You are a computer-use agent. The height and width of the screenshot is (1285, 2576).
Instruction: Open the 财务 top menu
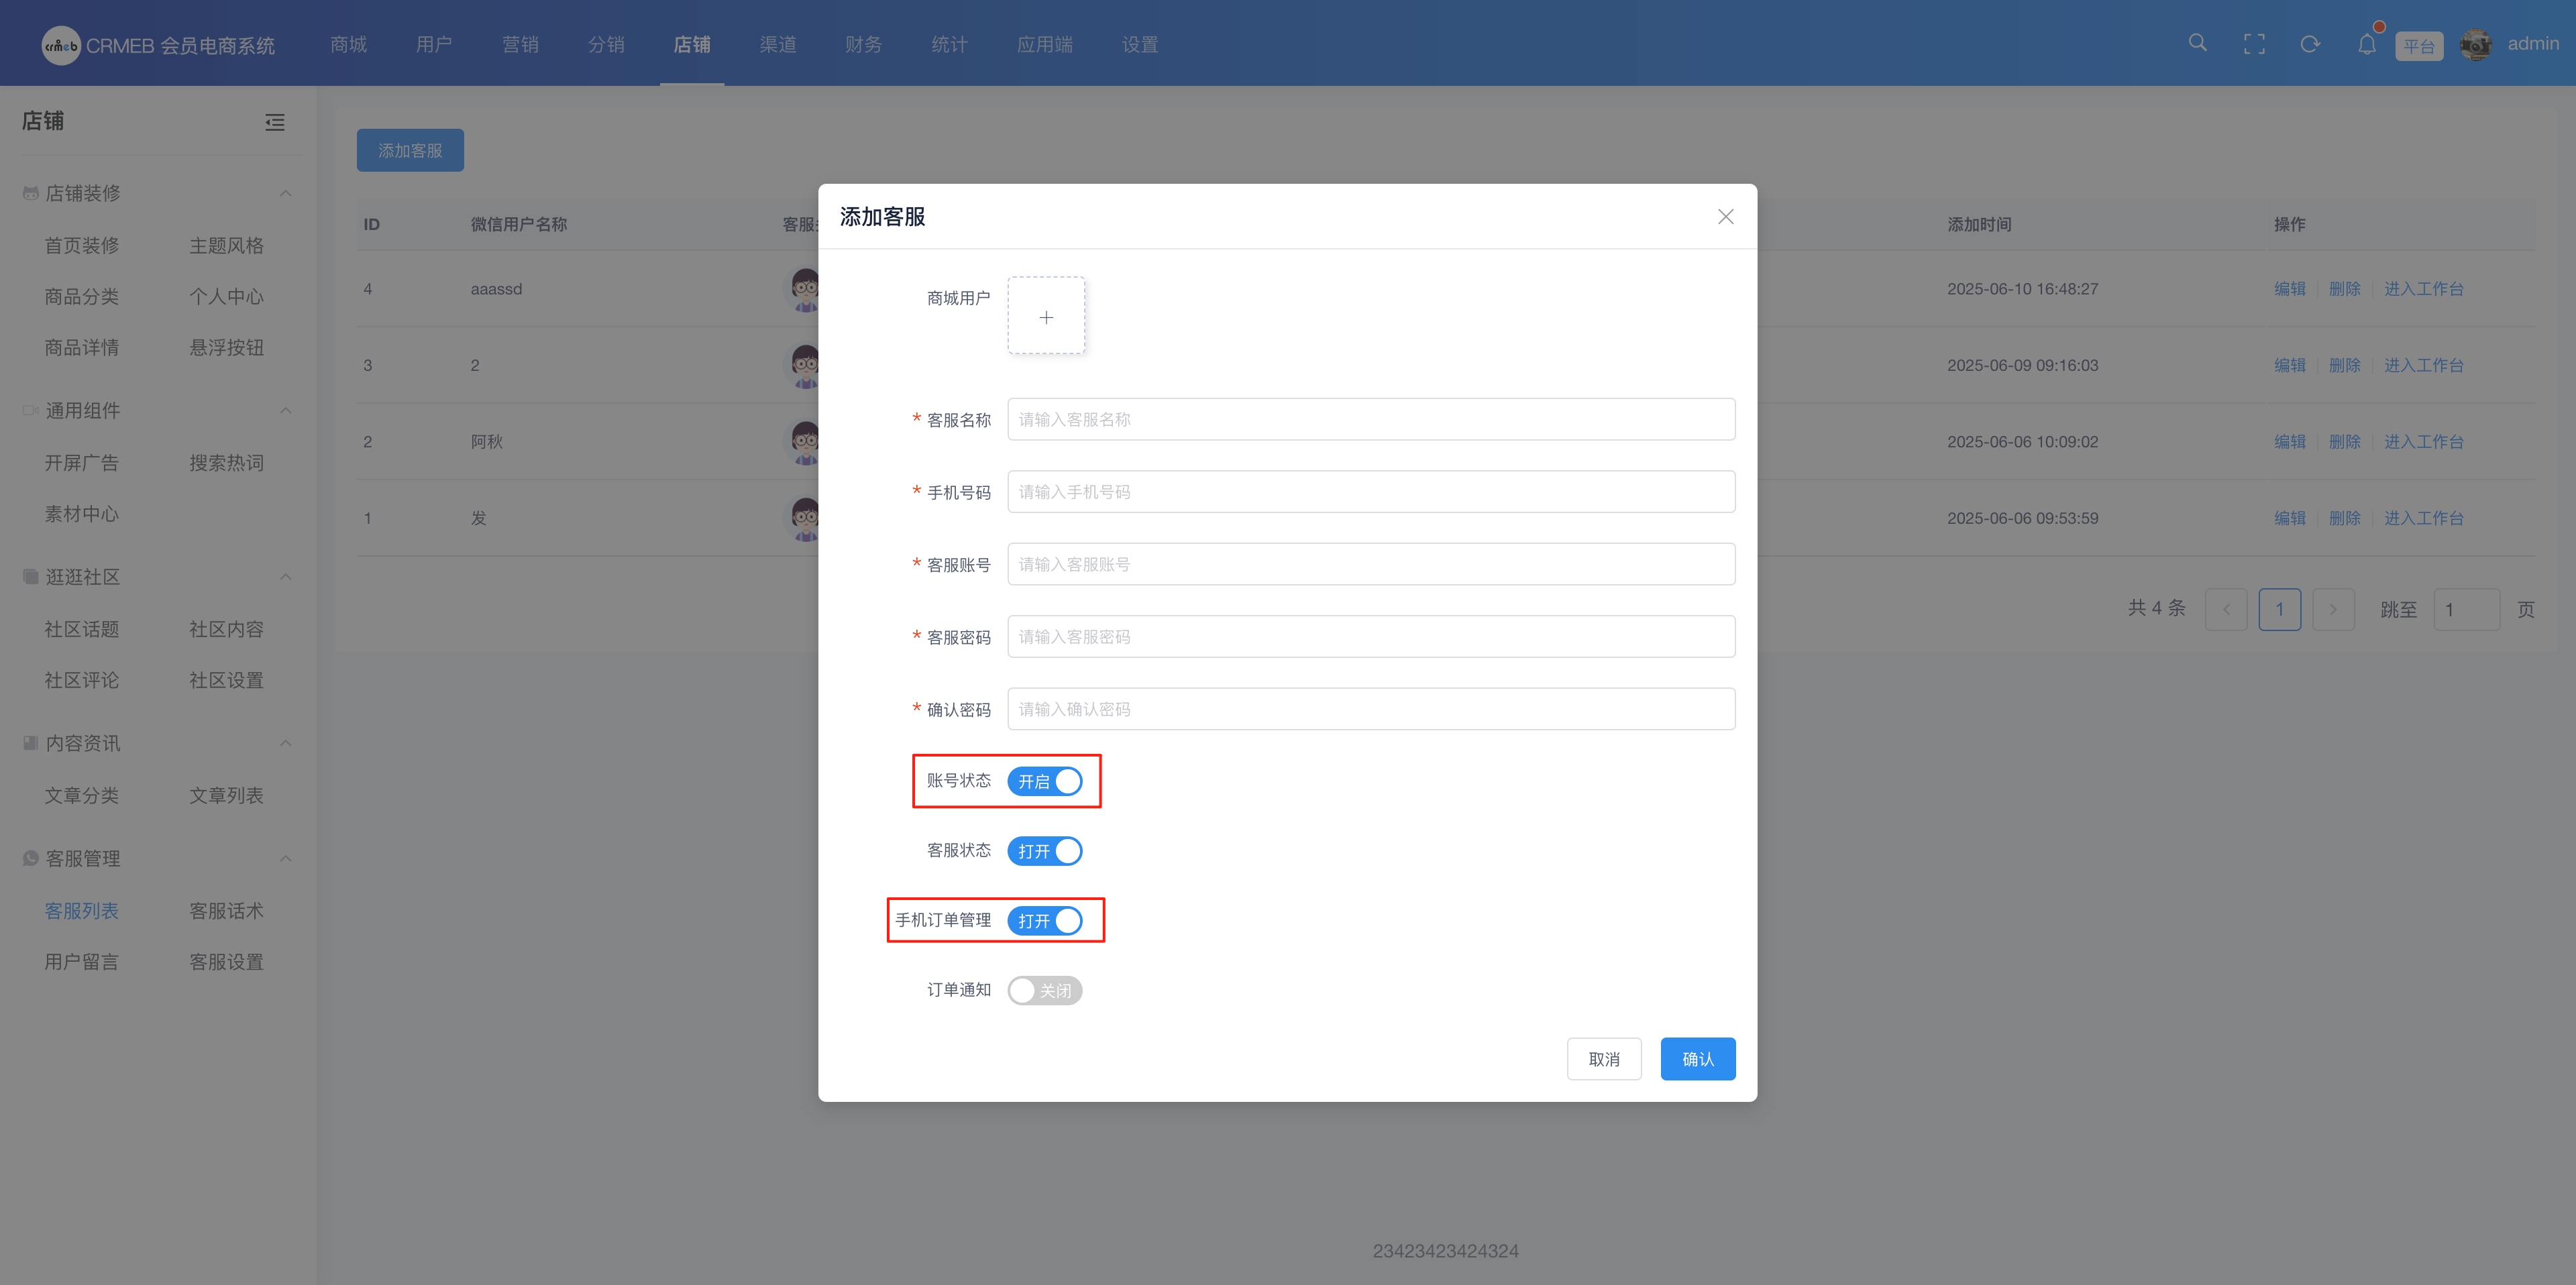864,44
